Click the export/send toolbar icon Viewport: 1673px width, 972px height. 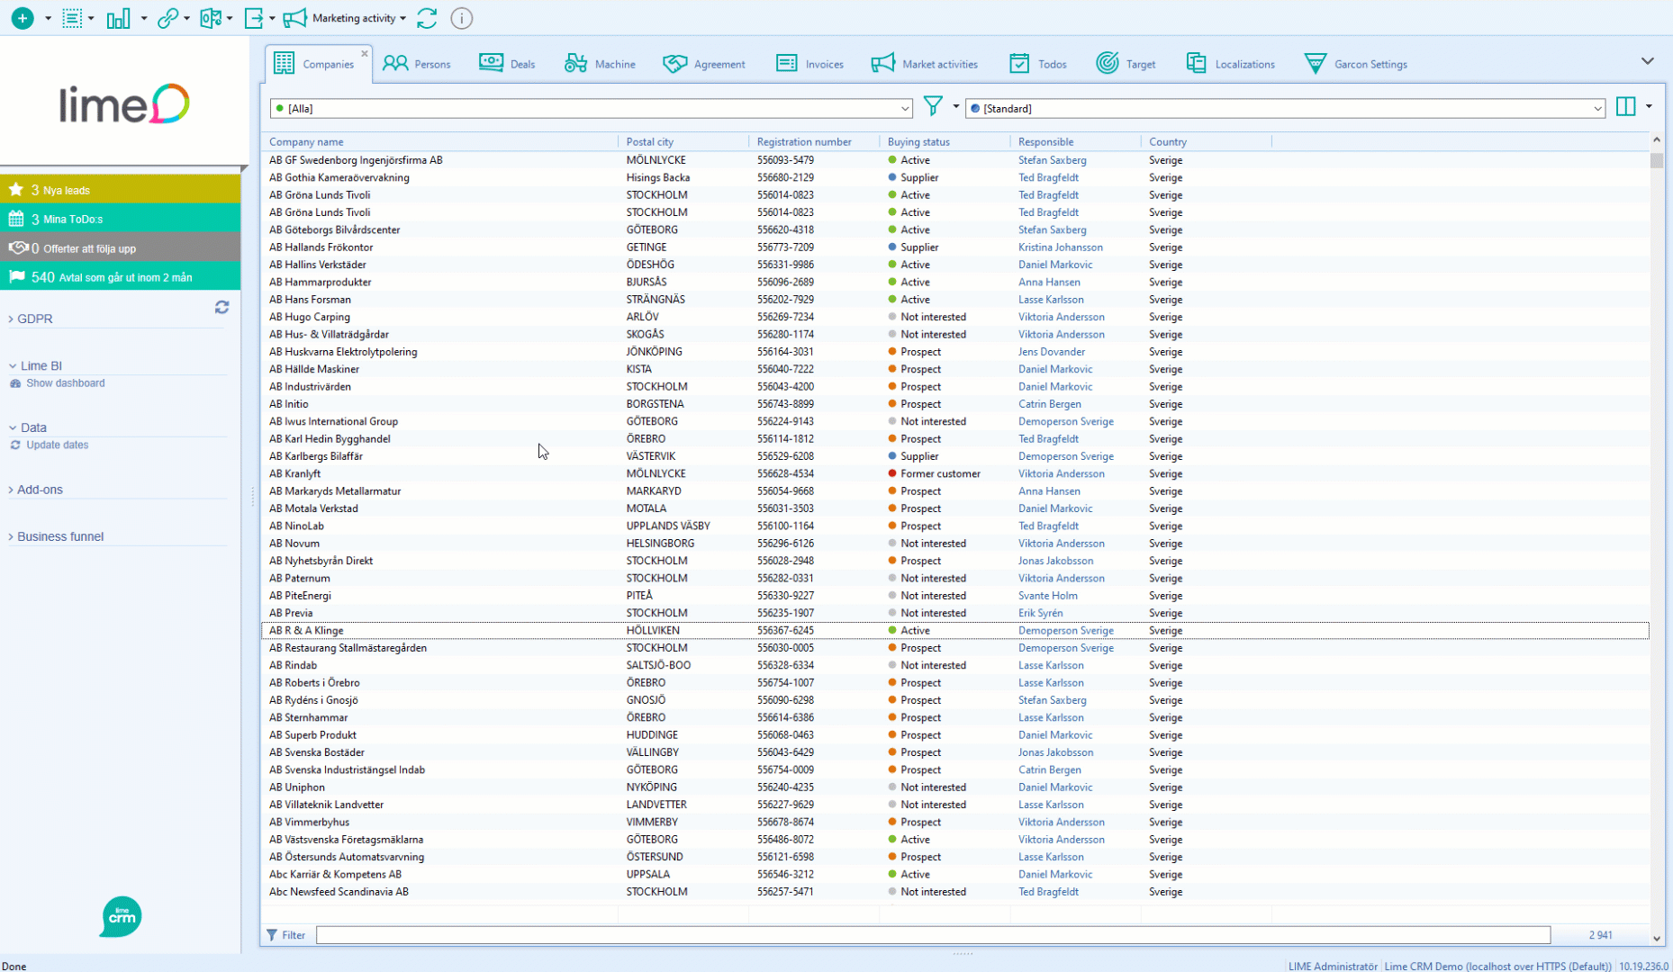255,18
